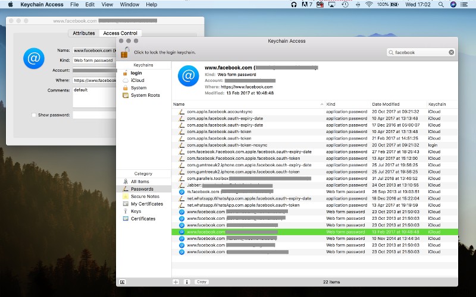Viewport: 476px width, 297px height.
Task: Switch to the Access Control tab
Action: [x=120, y=33]
